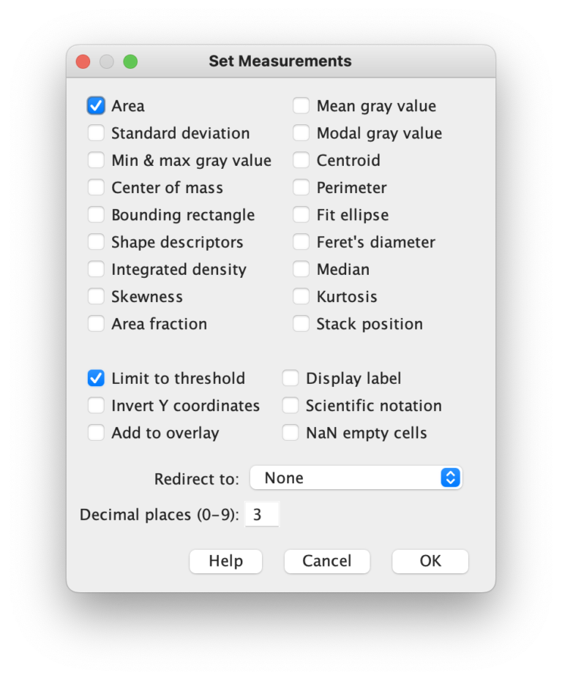Tick the Perimeter measurement box
Image resolution: width=562 pixels, height=680 pixels.
301,188
